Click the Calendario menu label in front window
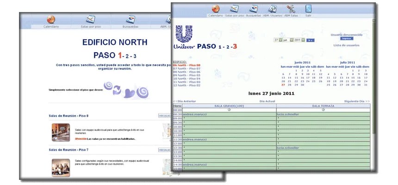This screenshot has width=398, height=185. pyautogui.click(x=216, y=15)
